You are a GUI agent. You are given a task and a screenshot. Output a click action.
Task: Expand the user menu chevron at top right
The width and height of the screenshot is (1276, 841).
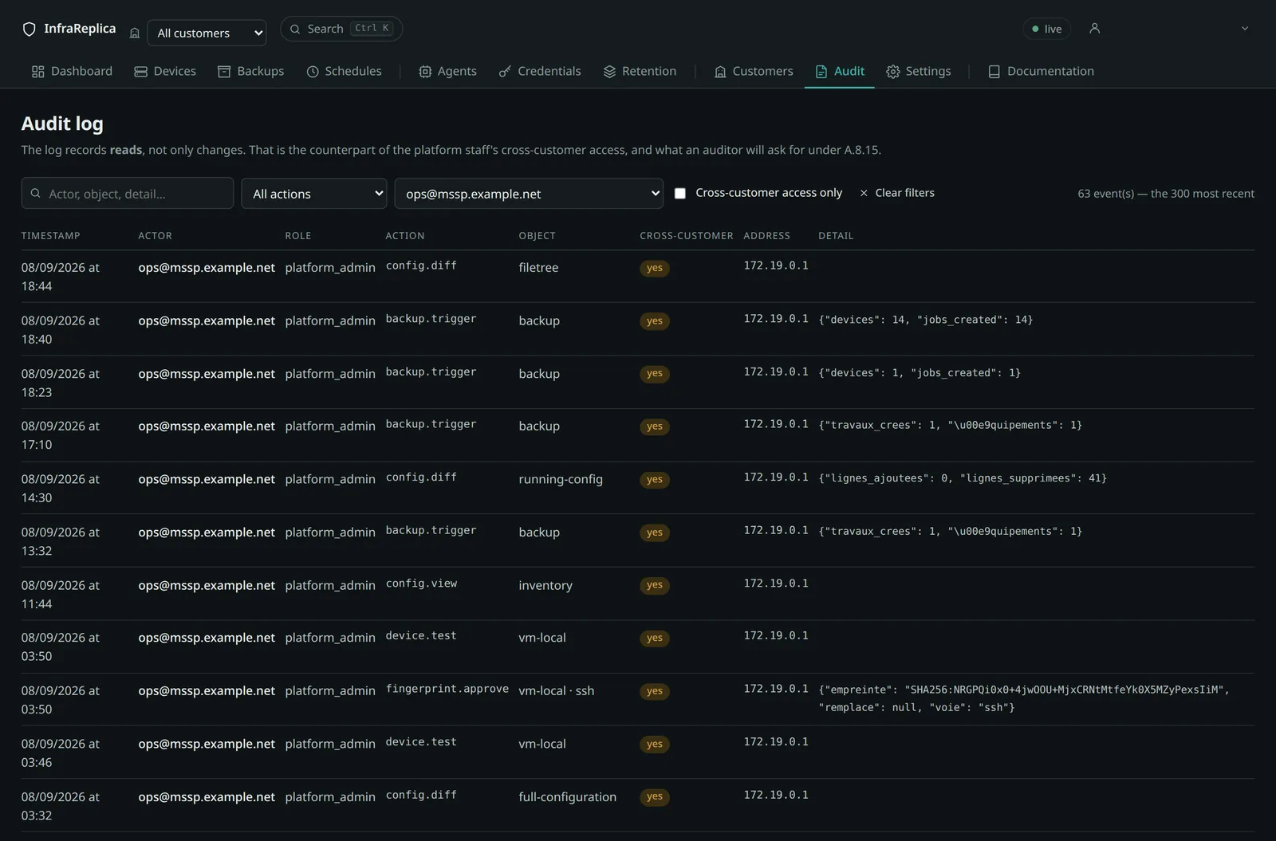pos(1244,29)
